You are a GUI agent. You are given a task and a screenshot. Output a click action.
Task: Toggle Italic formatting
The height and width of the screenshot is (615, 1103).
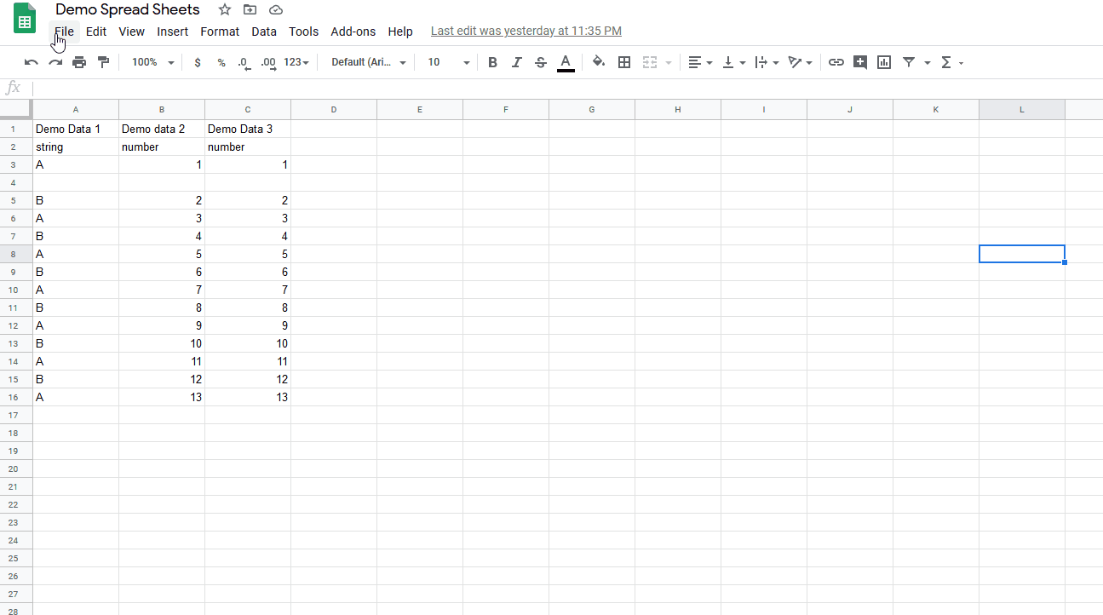point(516,62)
